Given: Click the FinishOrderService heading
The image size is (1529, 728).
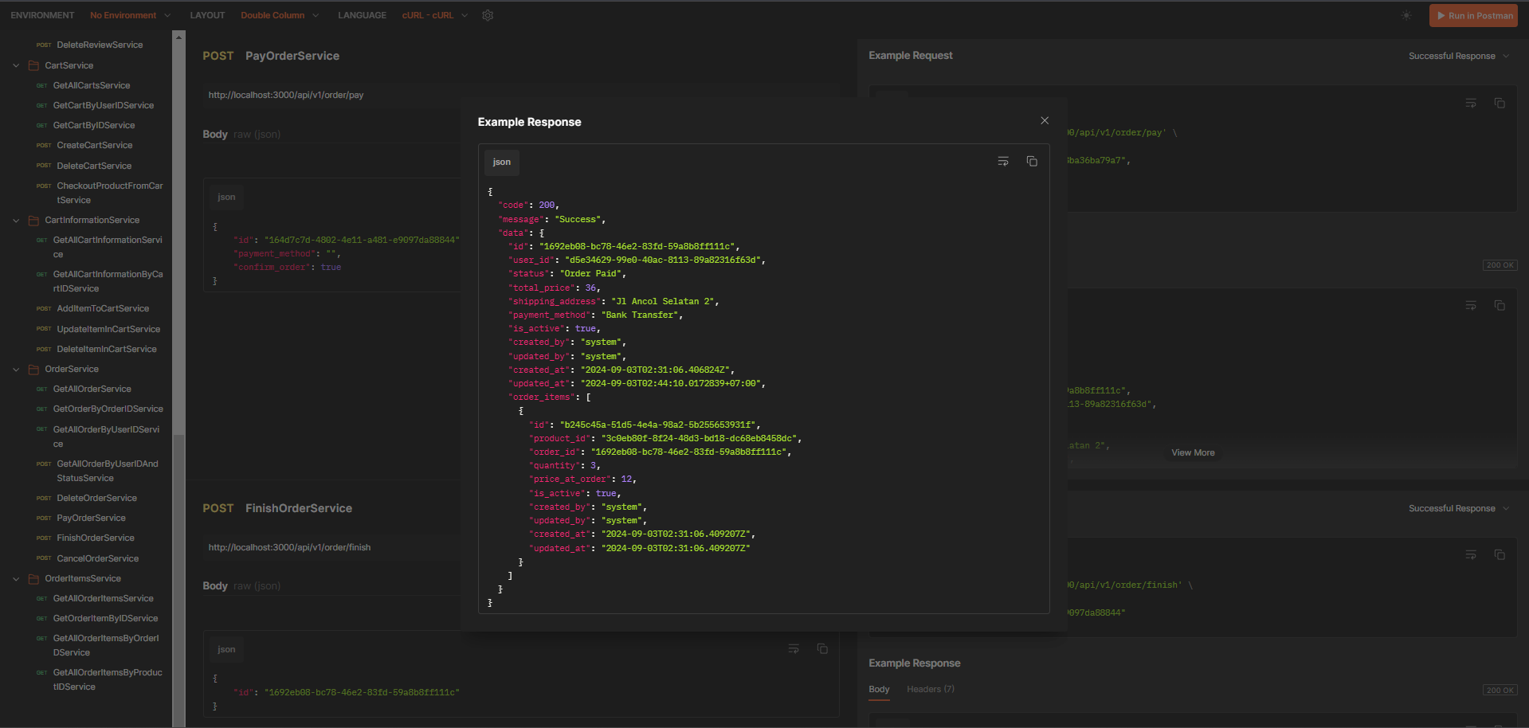Looking at the screenshot, I should pos(299,508).
